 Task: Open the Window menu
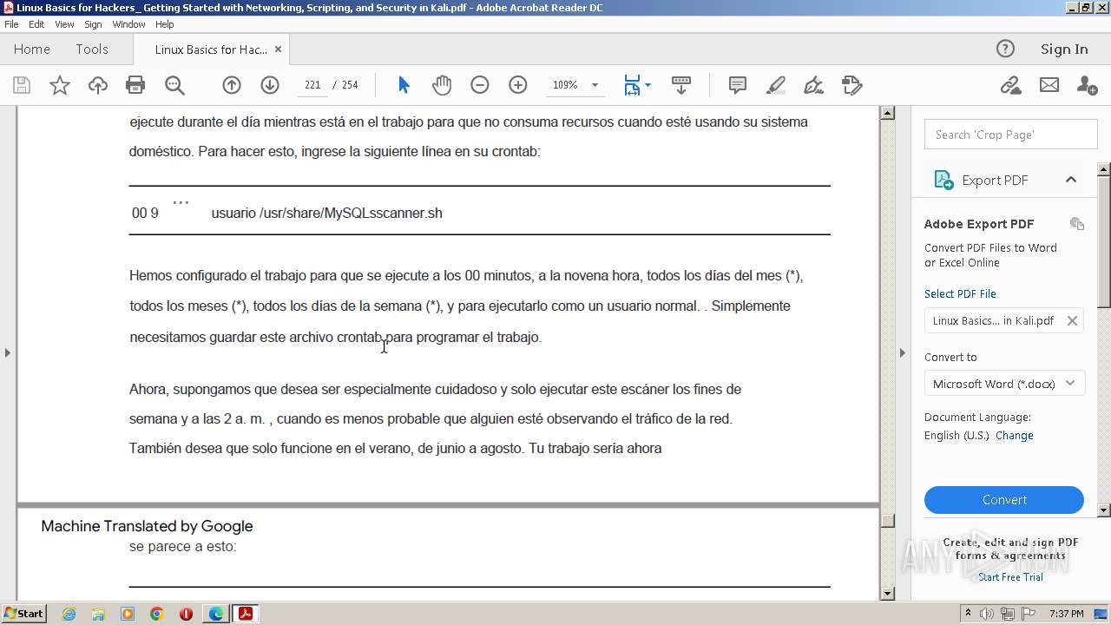128,24
